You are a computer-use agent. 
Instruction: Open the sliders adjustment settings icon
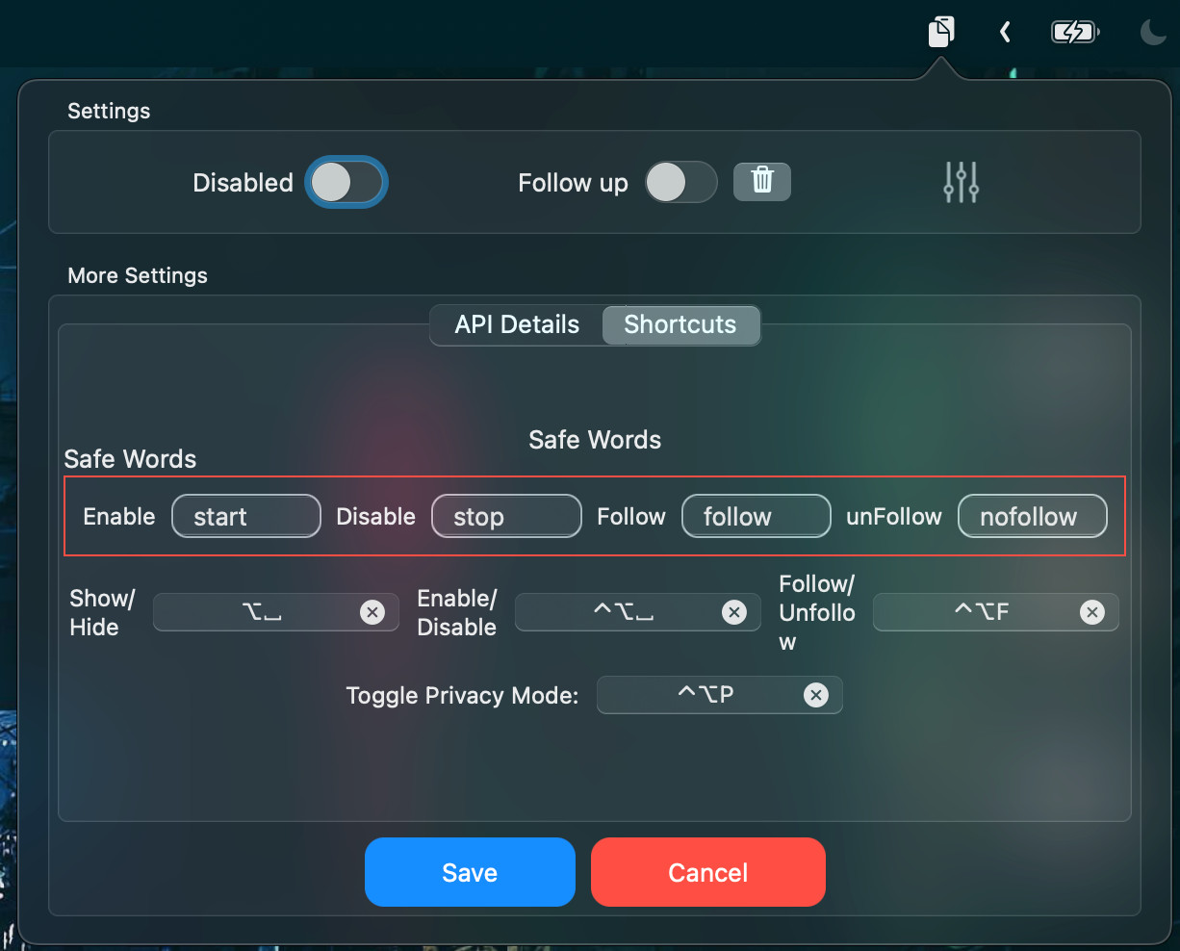pos(961,182)
